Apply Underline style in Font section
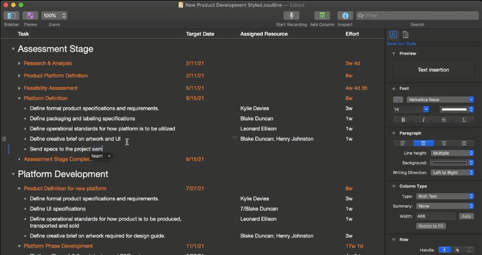This screenshot has height=255, width=482. click(x=464, y=120)
